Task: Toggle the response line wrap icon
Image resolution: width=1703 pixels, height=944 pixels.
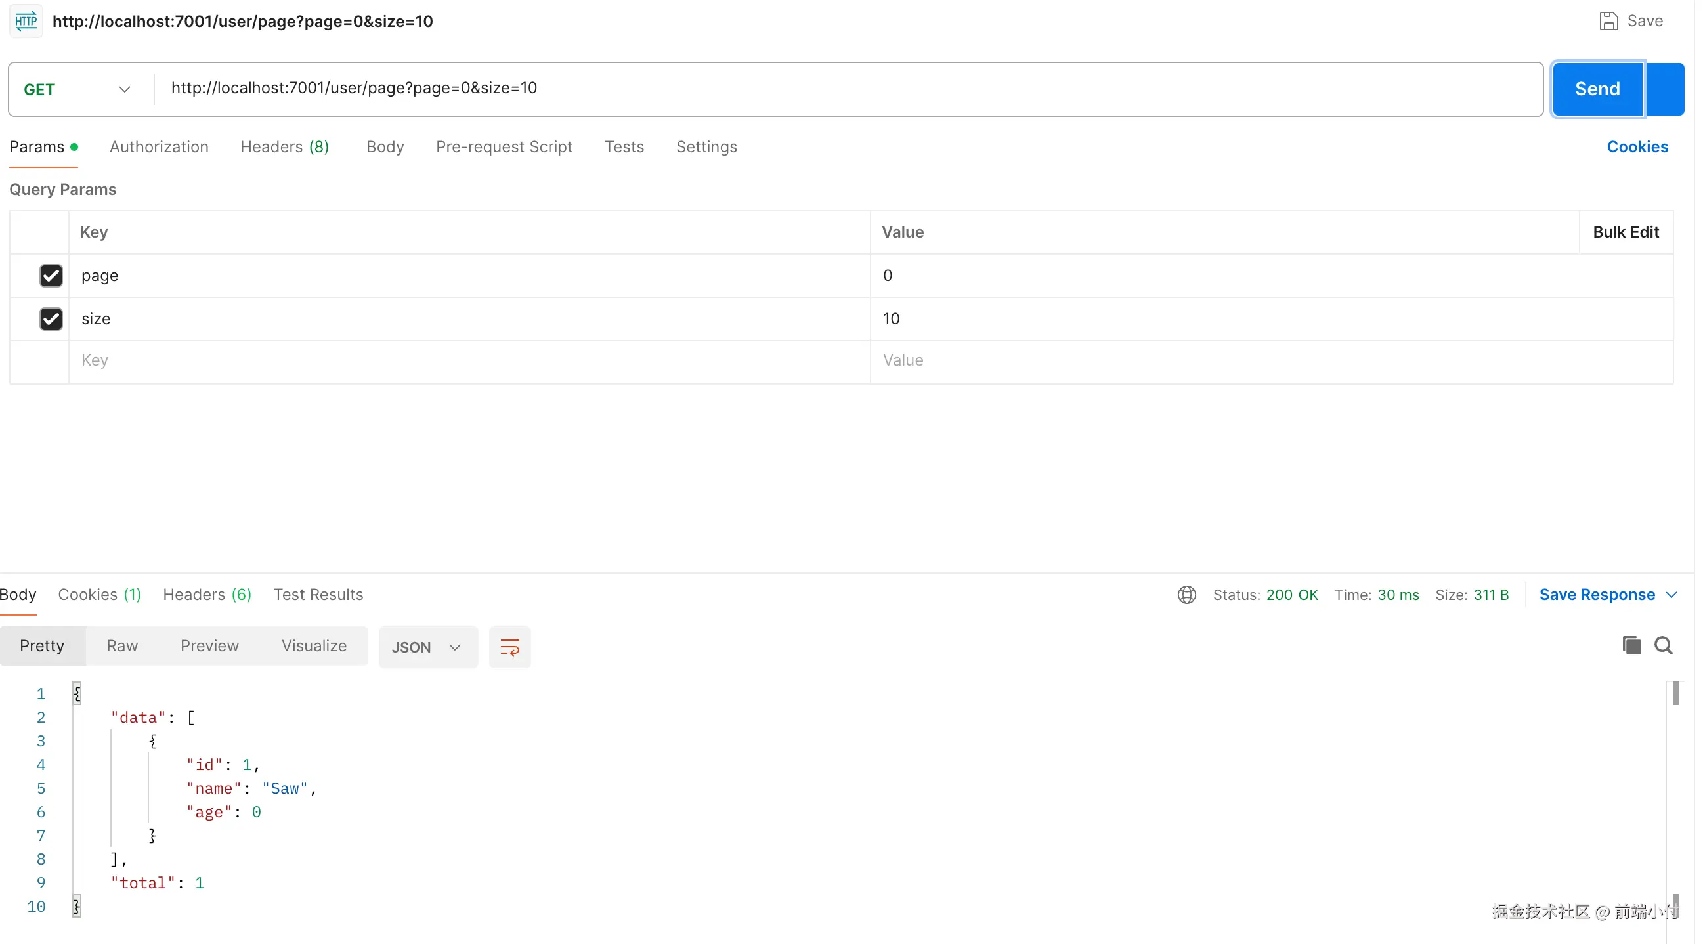Action: [x=509, y=647]
